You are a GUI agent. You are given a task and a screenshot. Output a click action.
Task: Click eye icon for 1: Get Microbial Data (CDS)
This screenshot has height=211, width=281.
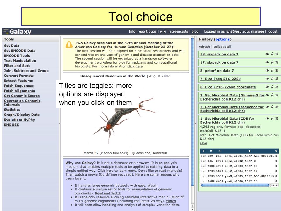tap(267, 118)
